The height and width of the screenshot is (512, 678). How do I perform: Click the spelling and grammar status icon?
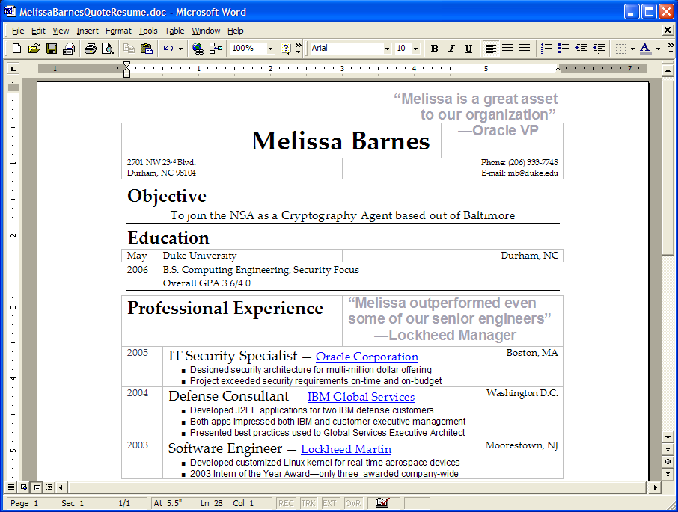point(382,503)
